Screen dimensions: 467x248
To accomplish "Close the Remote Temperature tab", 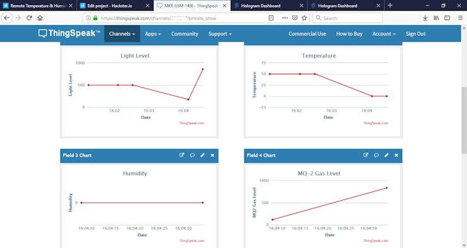I will pyautogui.click(x=71, y=5).
